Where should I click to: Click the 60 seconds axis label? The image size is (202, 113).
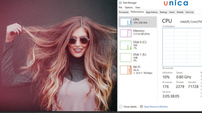[x=168, y=68]
